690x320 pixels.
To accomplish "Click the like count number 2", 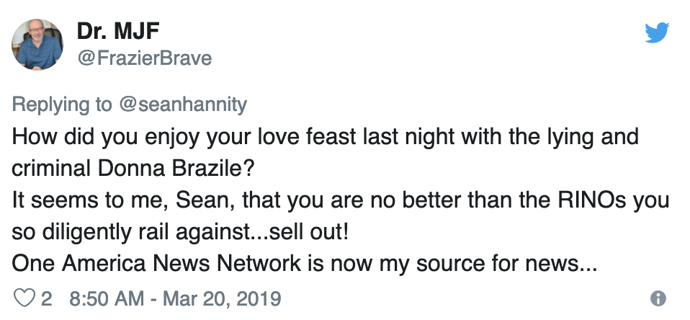I will tap(46, 298).
